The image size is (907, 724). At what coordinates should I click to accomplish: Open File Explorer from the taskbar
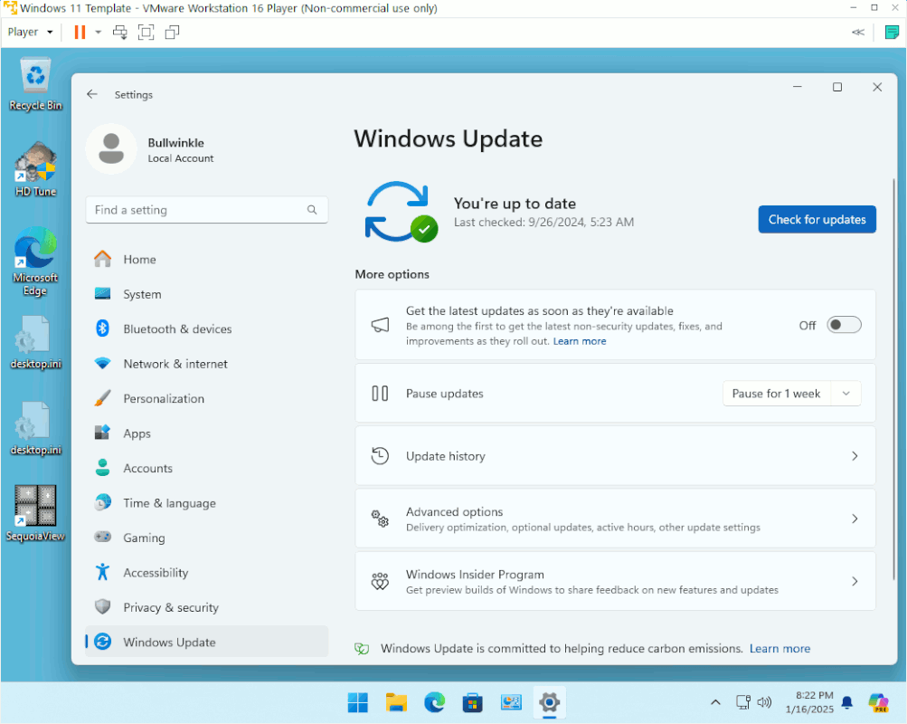396,702
